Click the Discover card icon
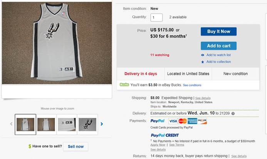267x159 pixels. 202,121
